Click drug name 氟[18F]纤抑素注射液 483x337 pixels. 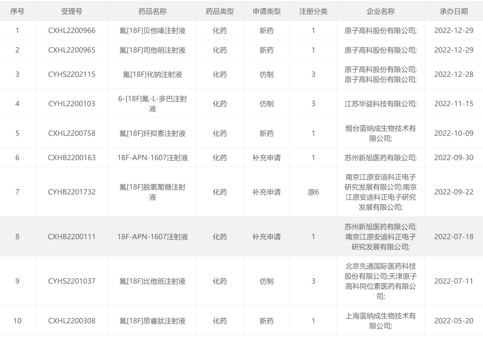point(152,133)
